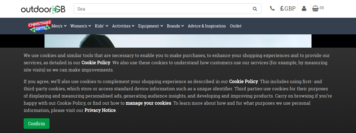Go to Advice & Inspiration
This screenshot has width=356, height=133.
(207, 26)
